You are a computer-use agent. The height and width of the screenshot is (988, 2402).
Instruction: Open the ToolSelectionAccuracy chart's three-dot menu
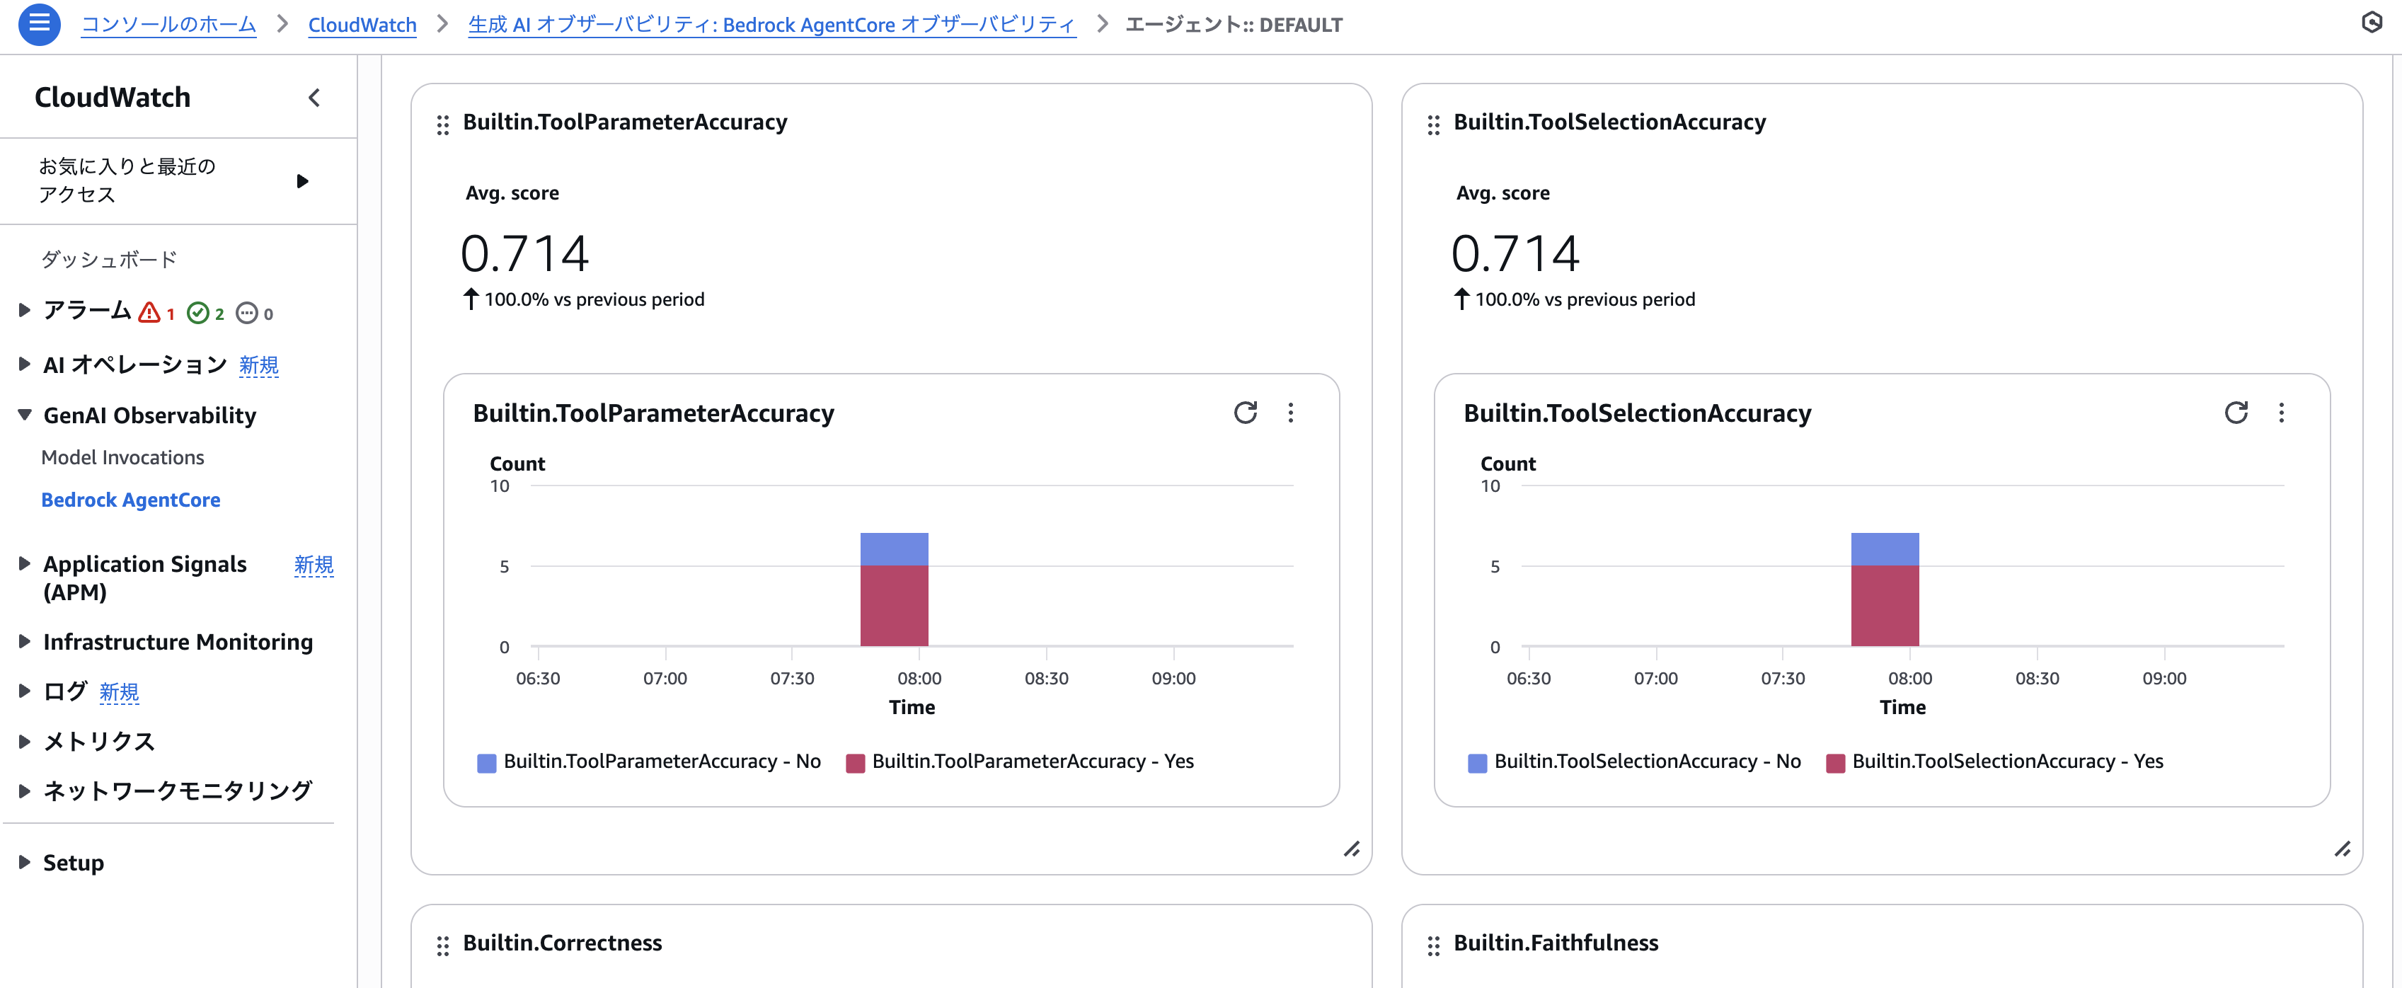[x=2281, y=413]
